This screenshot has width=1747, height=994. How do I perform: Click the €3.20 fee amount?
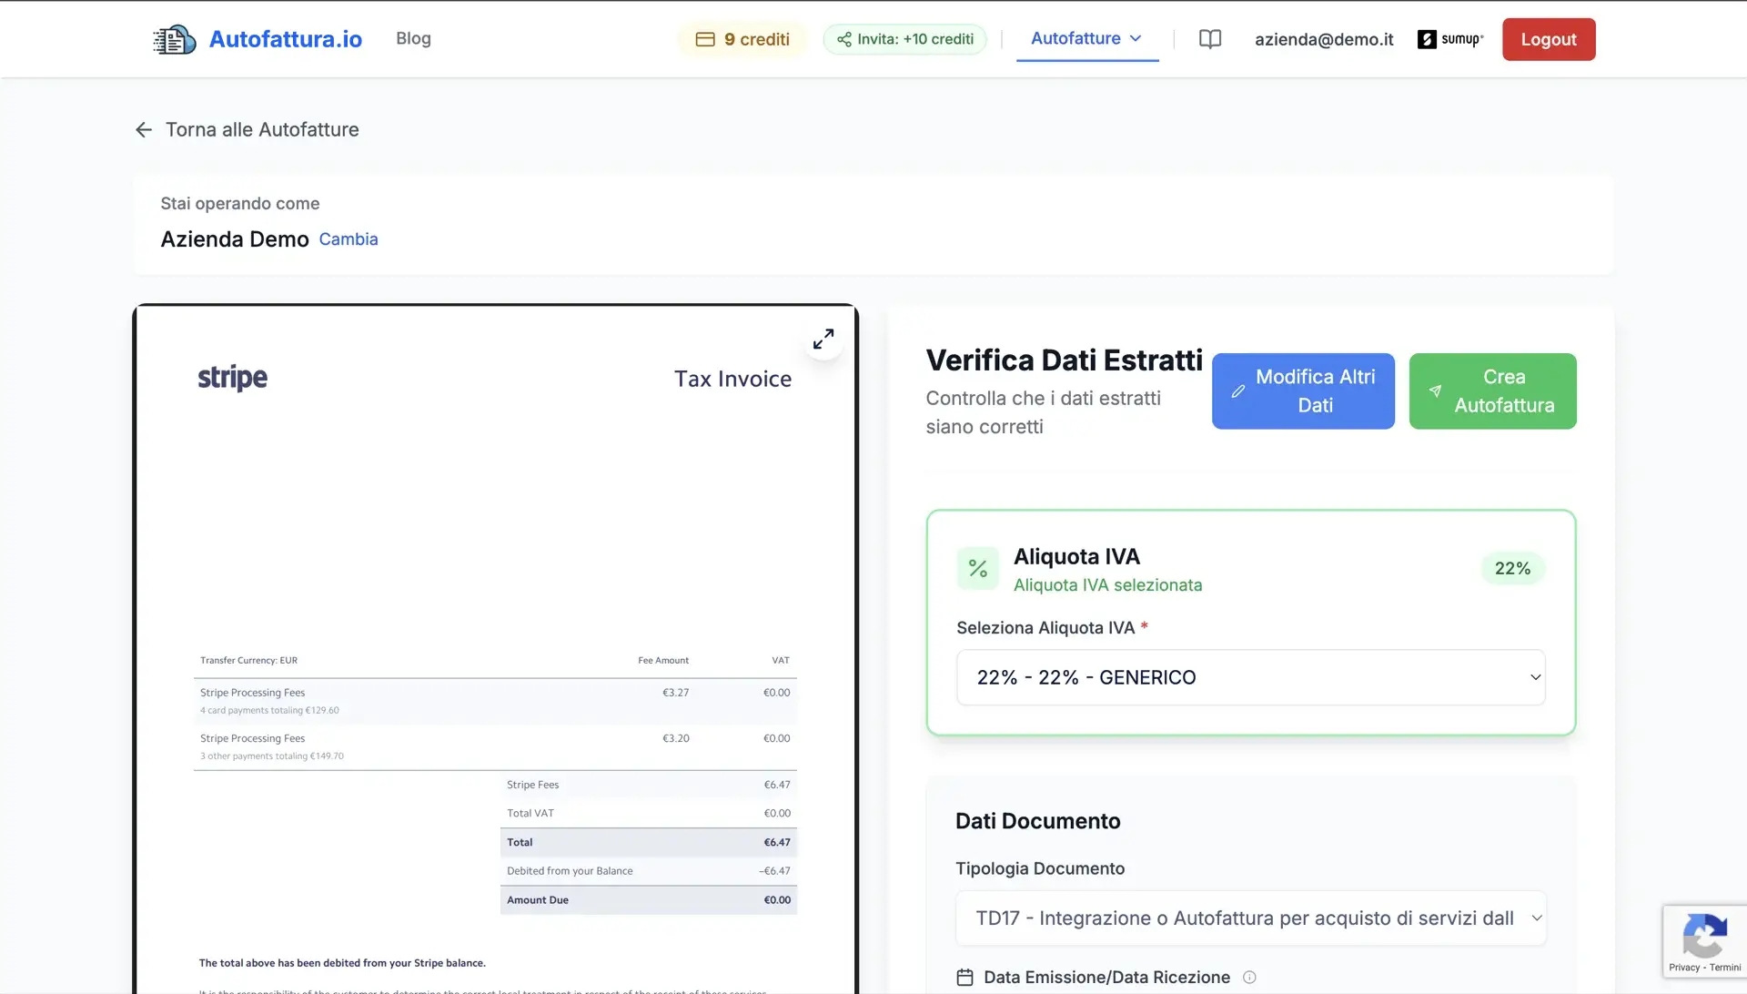click(x=676, y=738)
